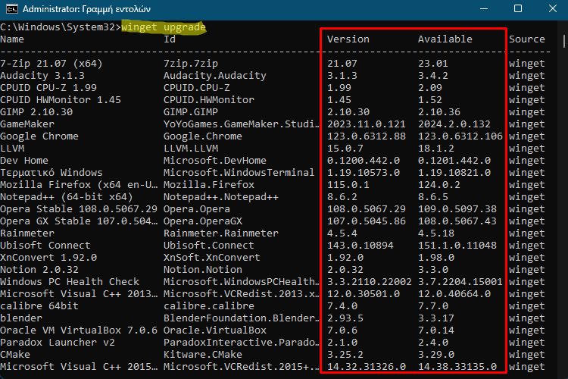Click 'blender' name entry

pyautogui.click(x=21, y=318)
